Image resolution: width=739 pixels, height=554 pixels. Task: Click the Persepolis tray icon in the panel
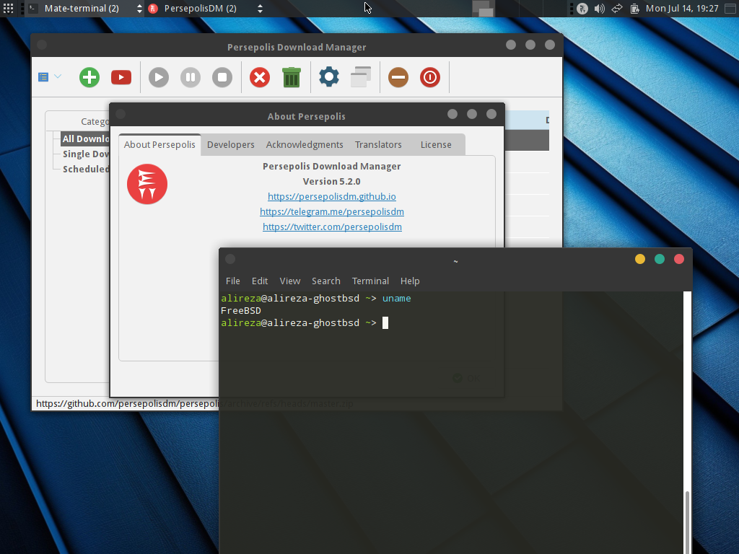(x=582, y=9)
